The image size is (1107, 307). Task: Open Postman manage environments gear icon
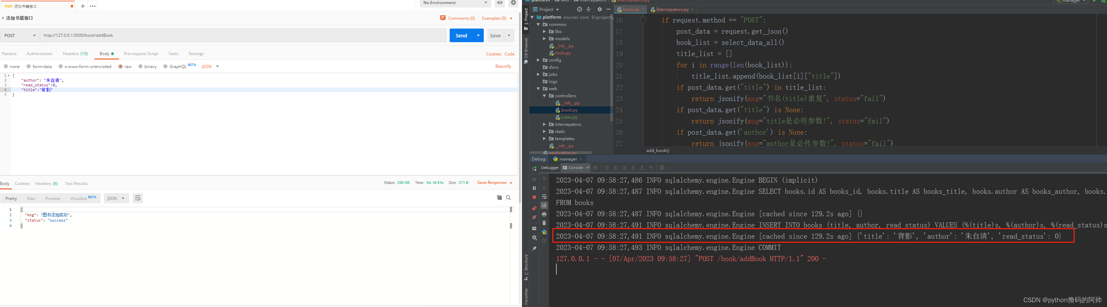coord(513,3)
